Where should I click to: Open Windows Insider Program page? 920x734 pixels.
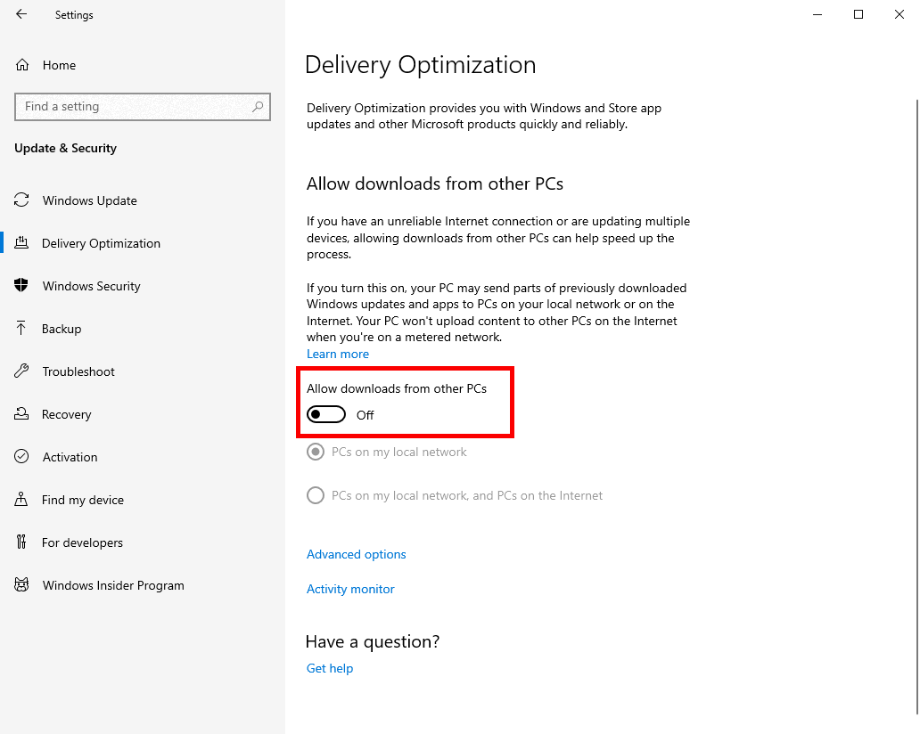pyautogui.click(x=143, y=585)
